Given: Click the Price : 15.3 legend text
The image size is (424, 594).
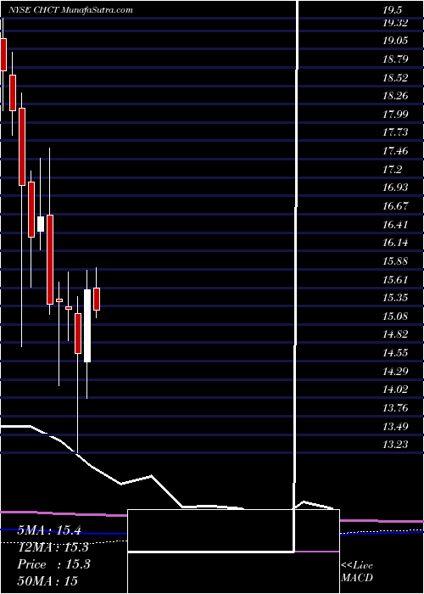Looking at the screenshot, I should tap(53, 564).
